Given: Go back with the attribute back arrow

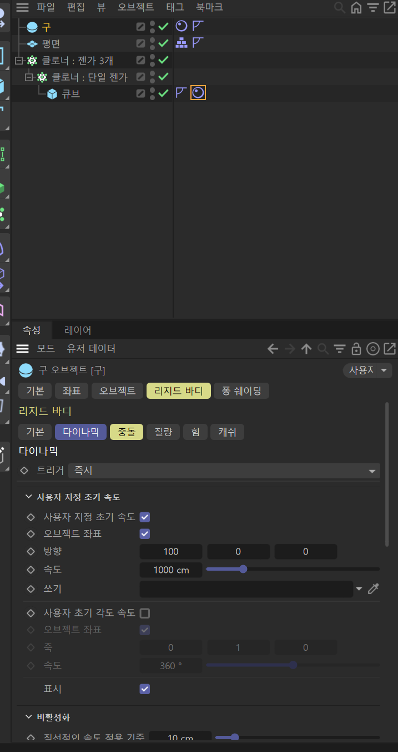Looking at the screenshot, I should click(x=273, y=349).
